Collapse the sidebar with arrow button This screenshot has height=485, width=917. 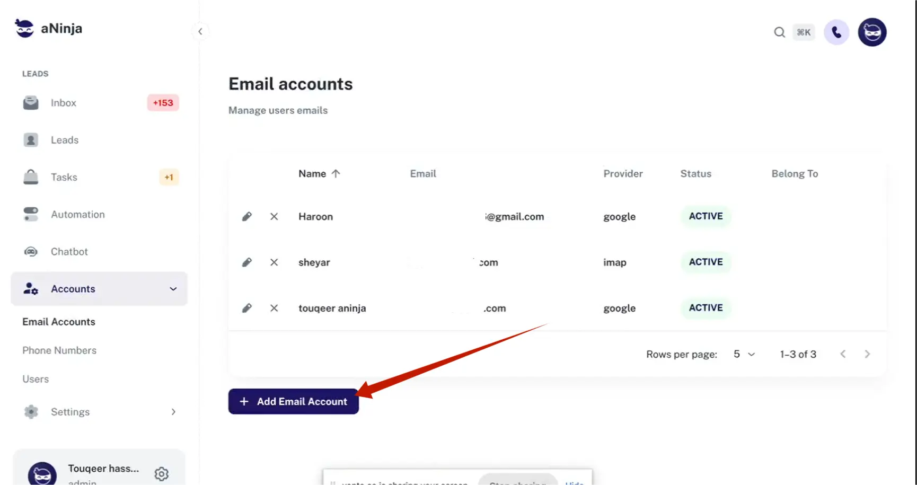coord(200,31)
